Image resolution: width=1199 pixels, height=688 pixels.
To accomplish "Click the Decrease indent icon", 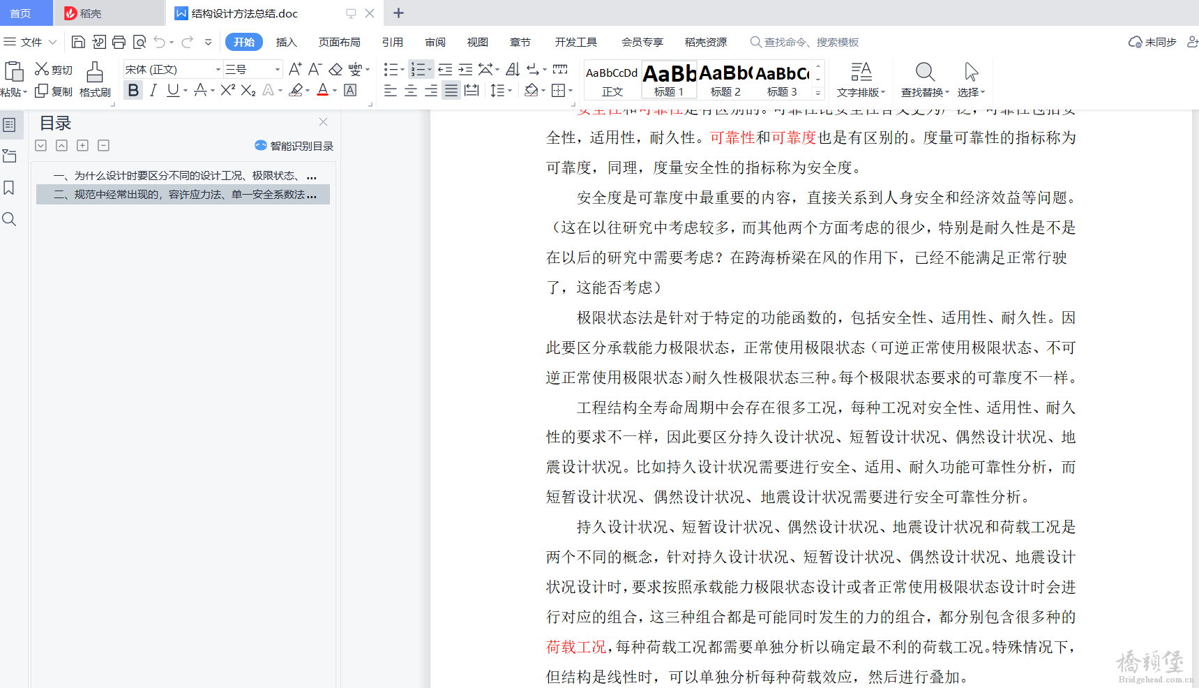I will (445, 69).
